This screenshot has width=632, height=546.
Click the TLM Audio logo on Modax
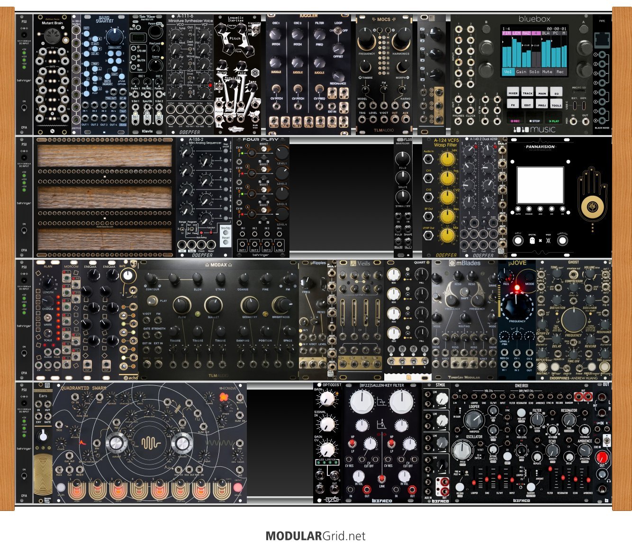(218, 375)
